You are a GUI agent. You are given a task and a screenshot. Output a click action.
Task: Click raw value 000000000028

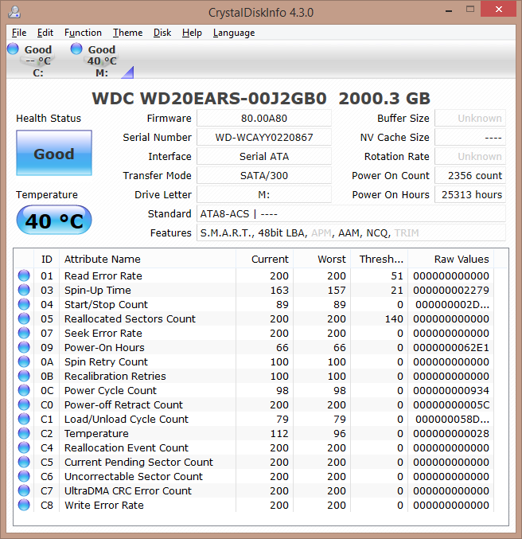coord(451,433)
